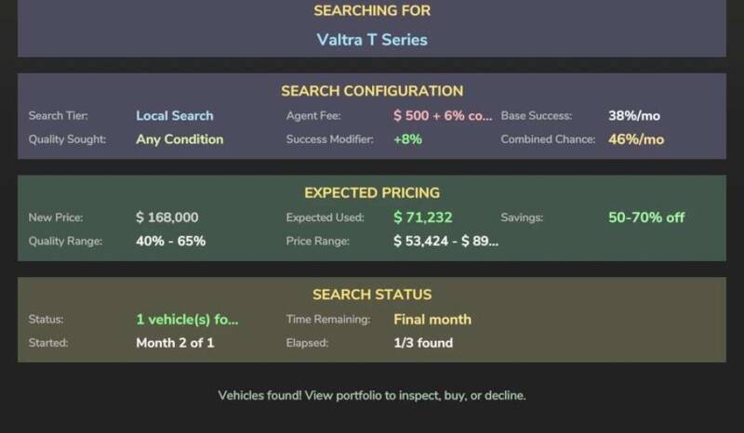Click the 46%/mo combined chance value
This screenshot has width=744, height=433.
(x=636, y=139)
